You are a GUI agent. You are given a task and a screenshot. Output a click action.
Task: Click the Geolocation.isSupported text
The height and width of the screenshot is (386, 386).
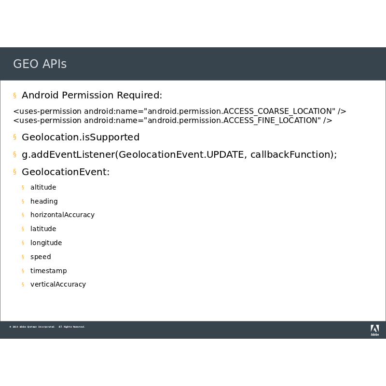[81, 138]
